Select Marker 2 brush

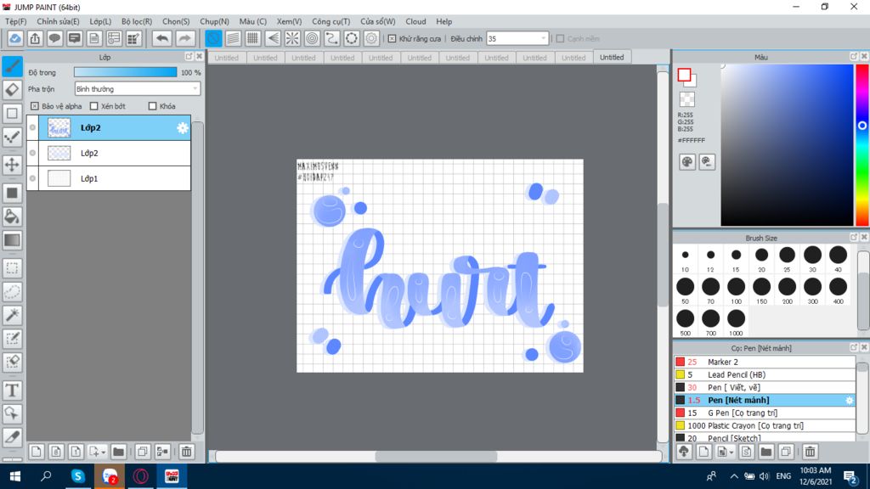coord(765,362)
